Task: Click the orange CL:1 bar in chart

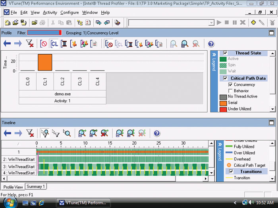Action: pyautogui.click(x=45, y=63)
